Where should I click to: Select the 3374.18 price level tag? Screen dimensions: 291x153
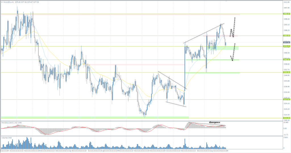pyautogui.click(x=286, y=46)
